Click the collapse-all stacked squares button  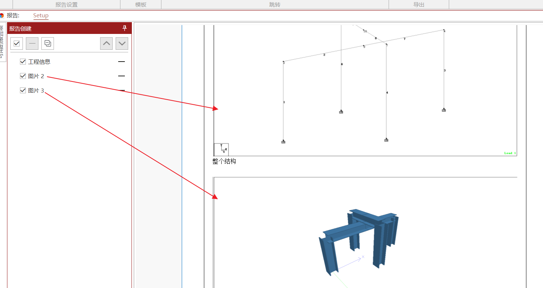pos(48,44)
